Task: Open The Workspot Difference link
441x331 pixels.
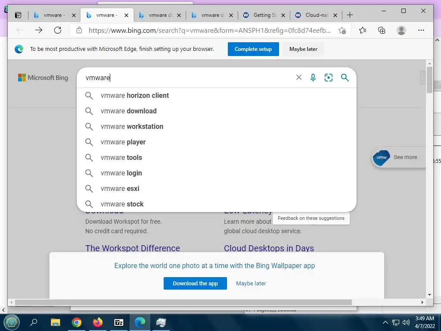Action: click(133, 248)
